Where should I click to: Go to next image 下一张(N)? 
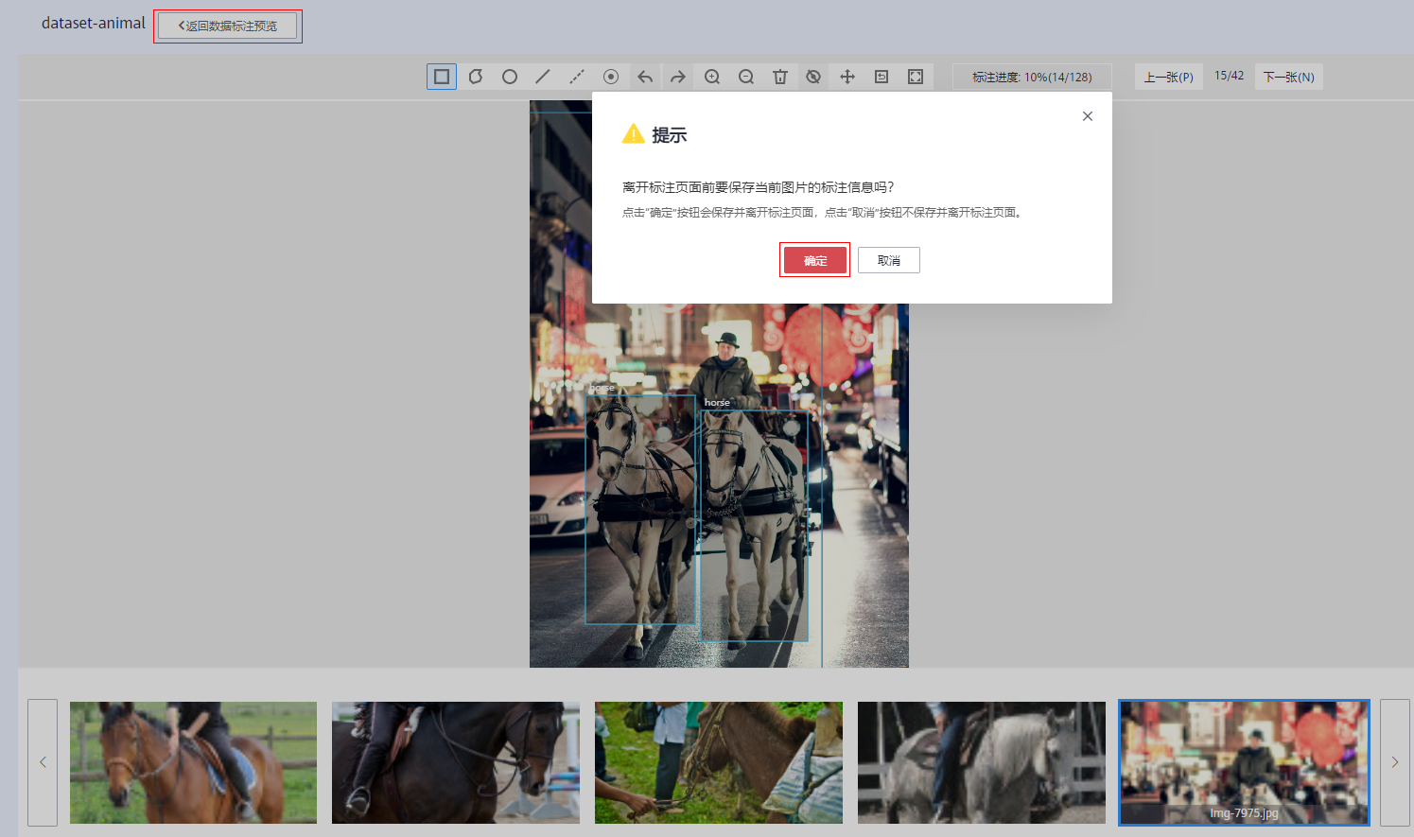tap(1288, 77)
